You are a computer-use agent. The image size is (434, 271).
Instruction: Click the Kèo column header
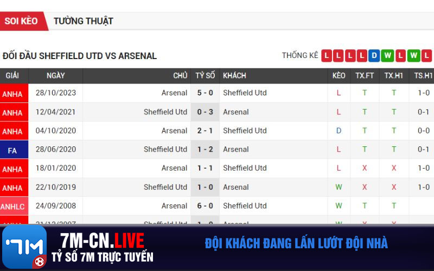point(339,76)
